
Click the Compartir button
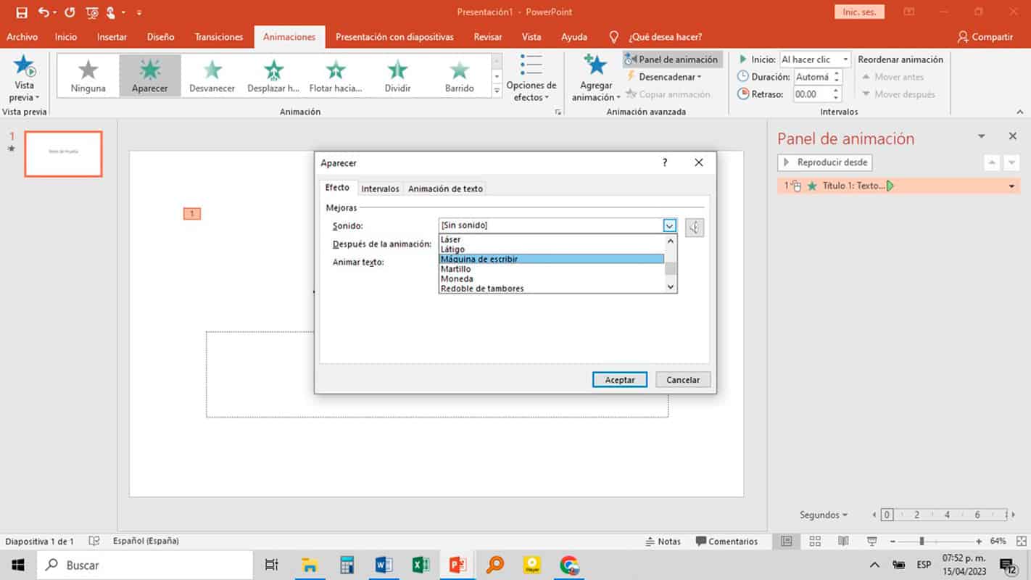click(x=985, y=37)
